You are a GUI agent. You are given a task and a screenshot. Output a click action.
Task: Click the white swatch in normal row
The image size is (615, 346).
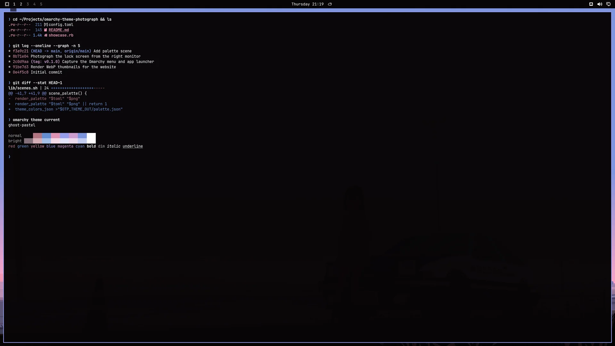(x=91, y=136)
